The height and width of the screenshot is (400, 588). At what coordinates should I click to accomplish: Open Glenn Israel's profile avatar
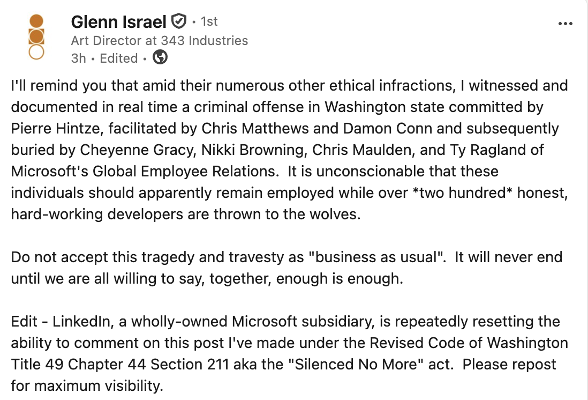tap(36, 37)
